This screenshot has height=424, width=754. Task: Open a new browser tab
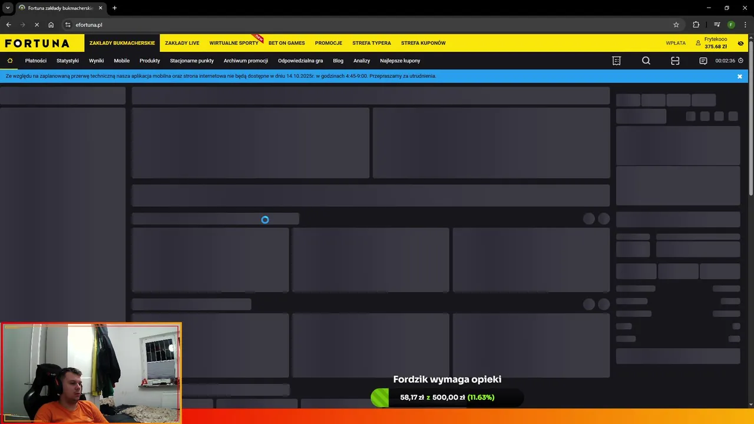[114, 8]
